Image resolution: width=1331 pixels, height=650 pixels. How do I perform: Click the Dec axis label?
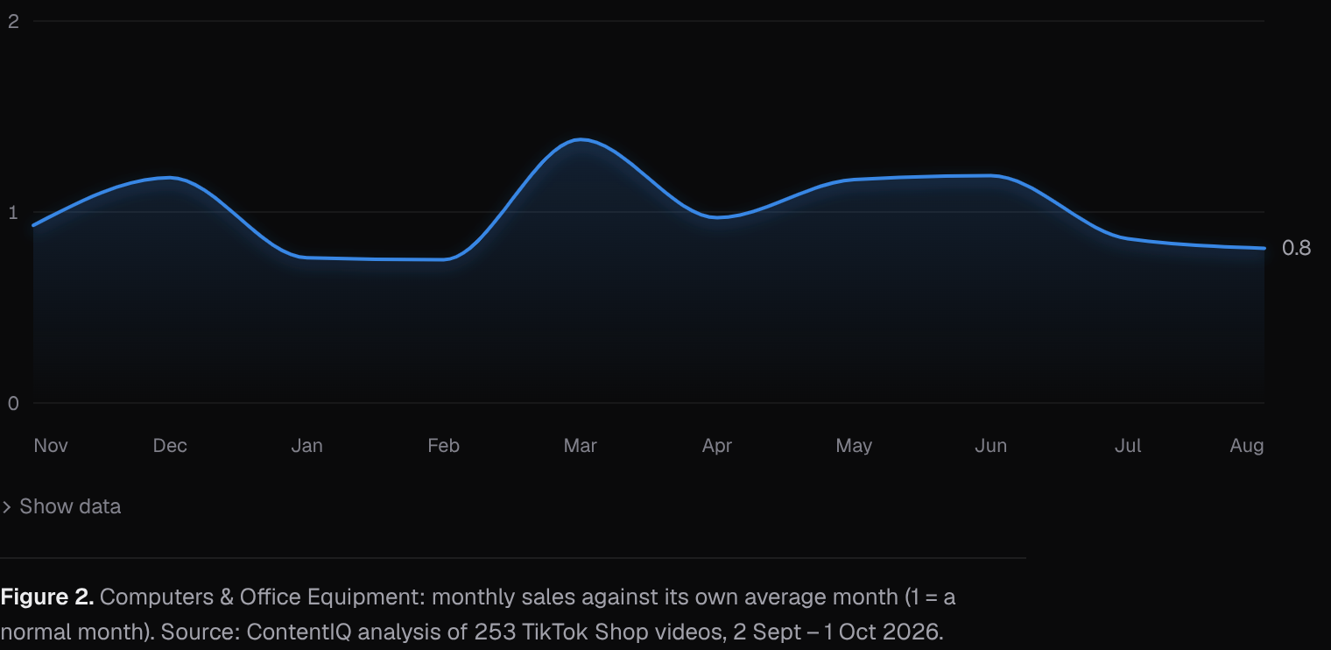[x=170, y=446]
